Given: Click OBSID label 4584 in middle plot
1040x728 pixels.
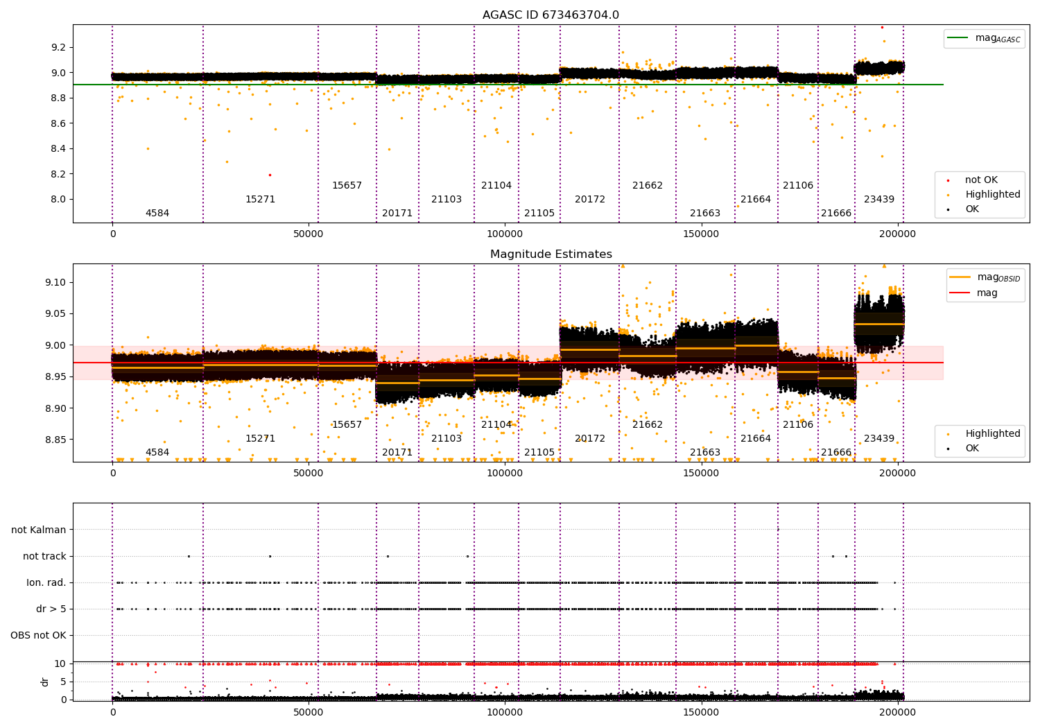Looking at the screenshot, I should click(x=157, y=453).
